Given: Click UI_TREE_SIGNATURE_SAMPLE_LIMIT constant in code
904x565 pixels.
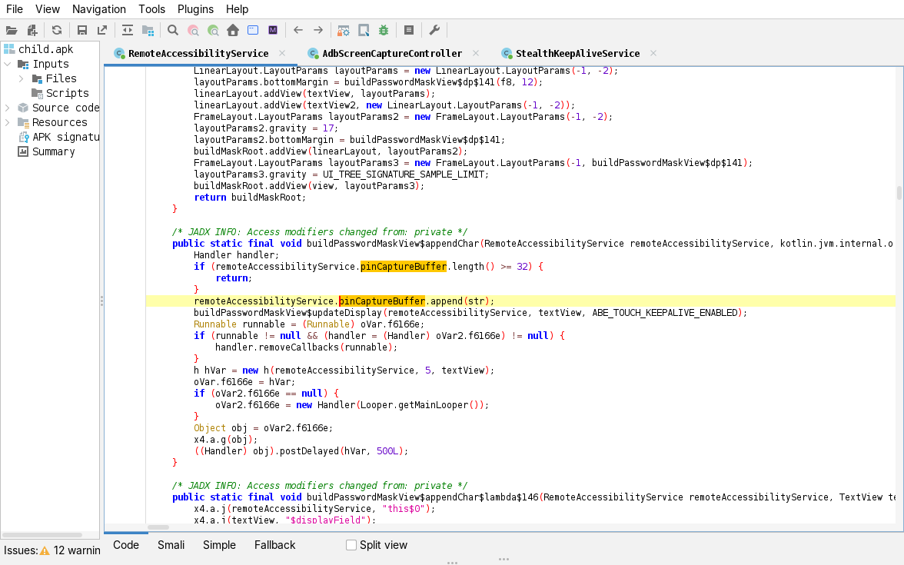Looking at the screenshot, I should tap(405, 174).
